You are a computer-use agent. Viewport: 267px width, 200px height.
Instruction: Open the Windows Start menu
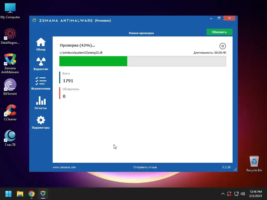click(x=8, y=194)
